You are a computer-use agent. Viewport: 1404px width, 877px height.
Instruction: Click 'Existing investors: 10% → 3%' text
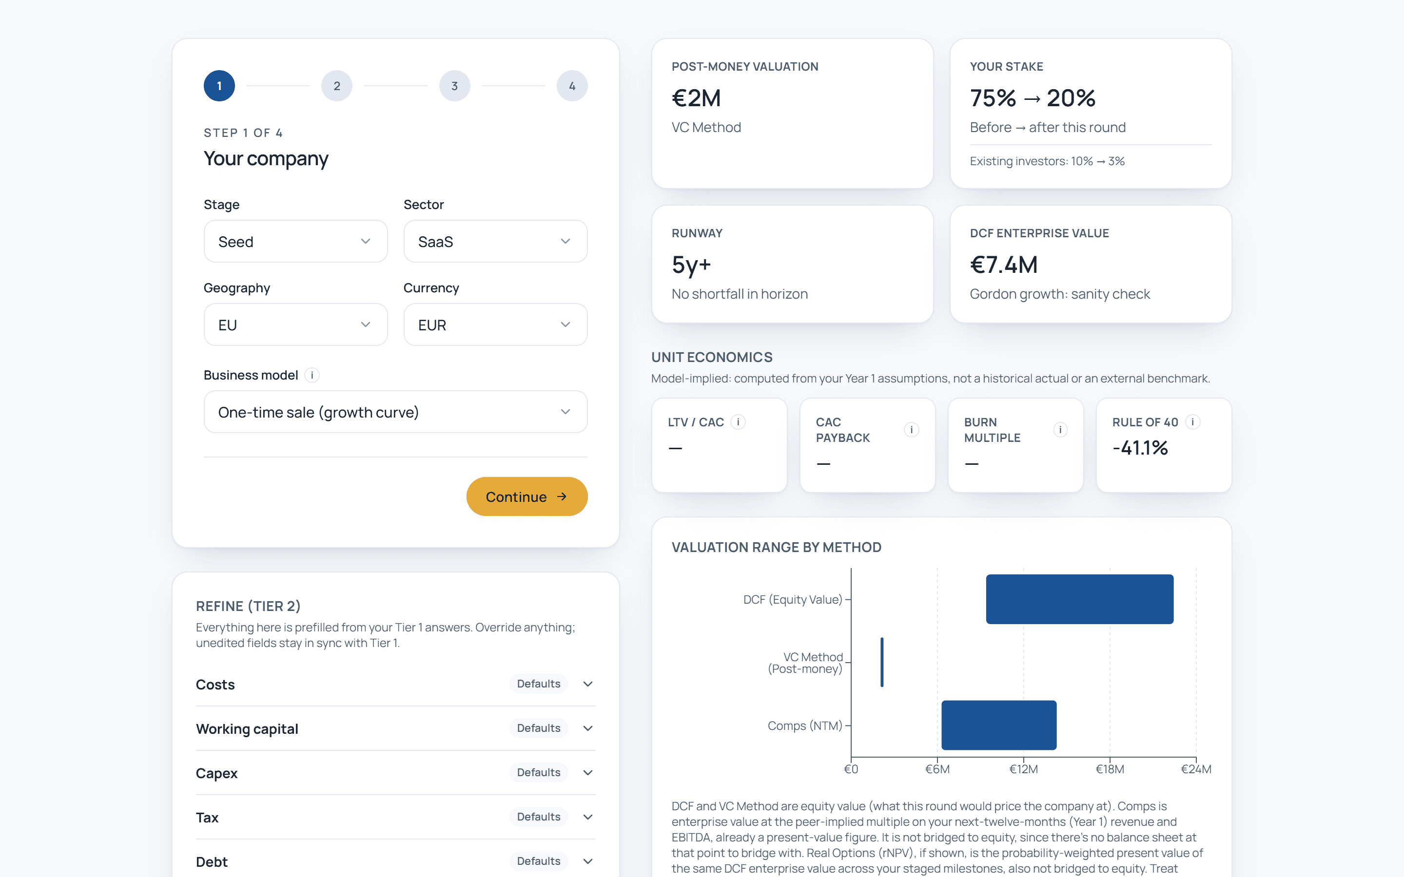(1047, 161)
